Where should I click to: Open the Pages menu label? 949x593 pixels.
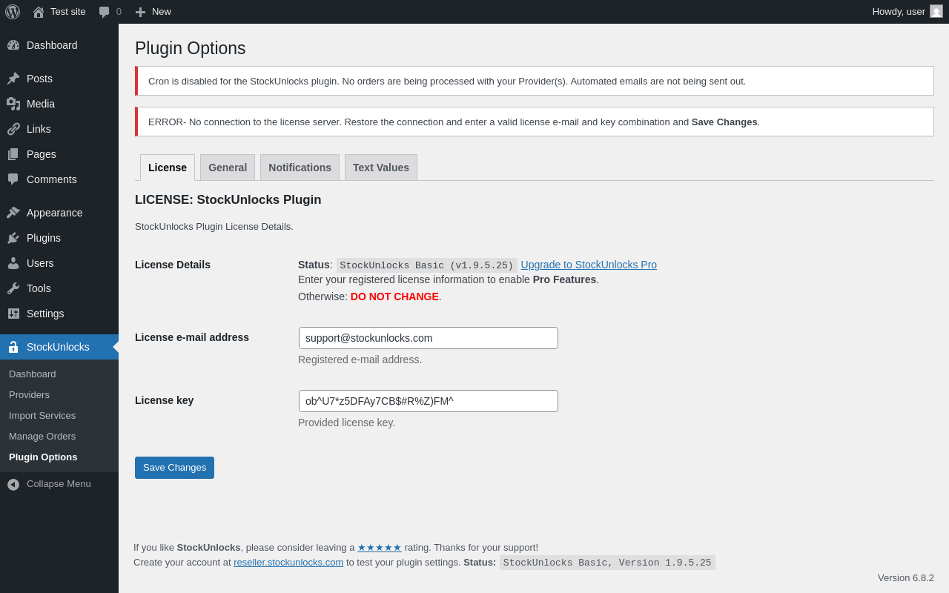point(42,154)
